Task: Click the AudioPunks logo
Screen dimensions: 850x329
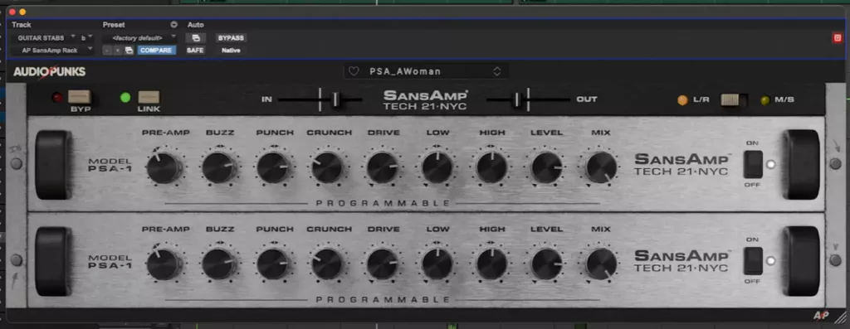Action: (49, 72)
